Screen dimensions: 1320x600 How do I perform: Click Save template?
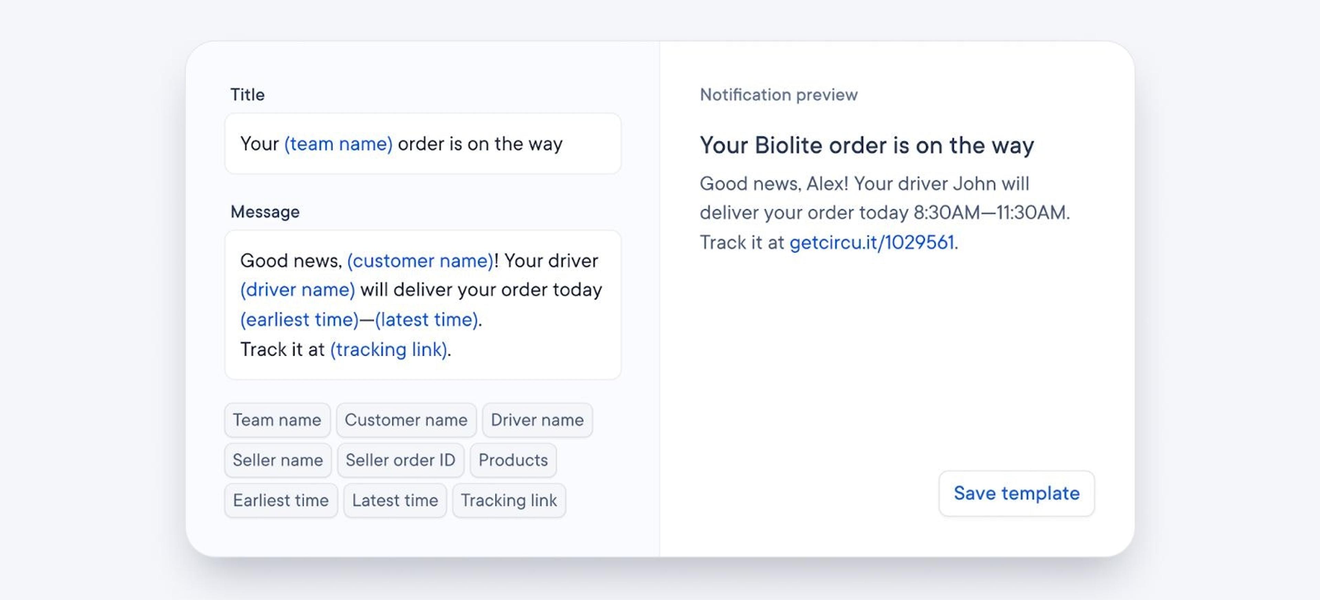[1016, 493]
